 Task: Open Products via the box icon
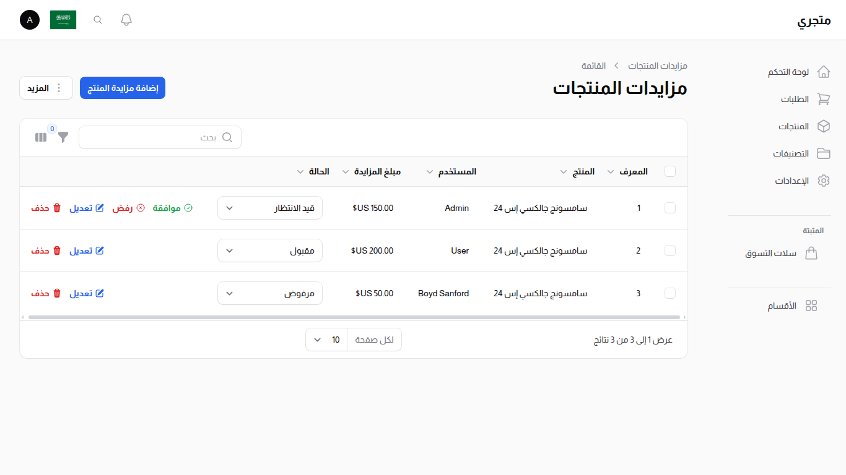click(x=824, y=126)
